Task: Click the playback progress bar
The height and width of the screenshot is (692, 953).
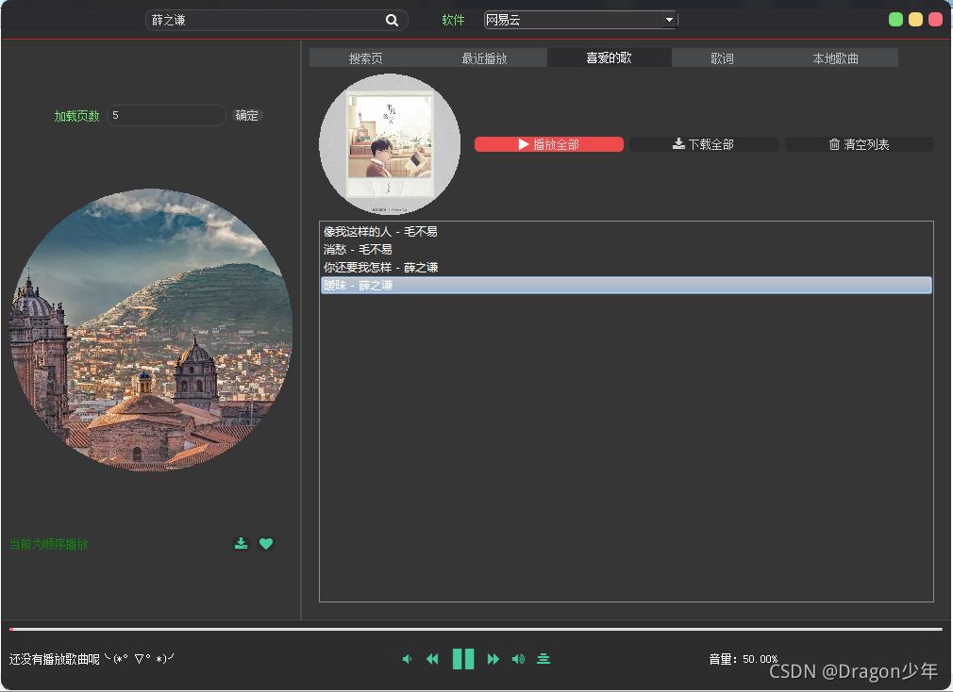Action: tap(472, 628)
